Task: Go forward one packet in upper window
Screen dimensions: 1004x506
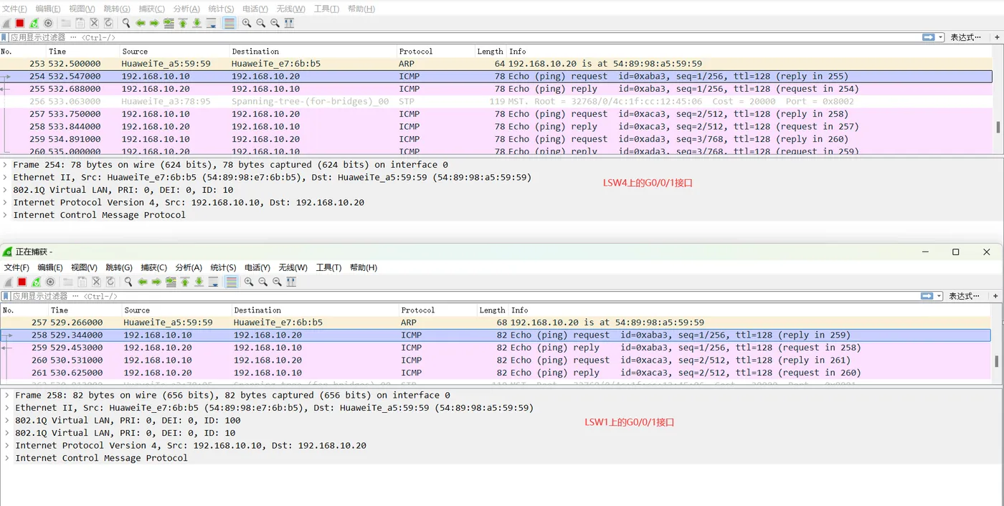Action: point(154,23)
